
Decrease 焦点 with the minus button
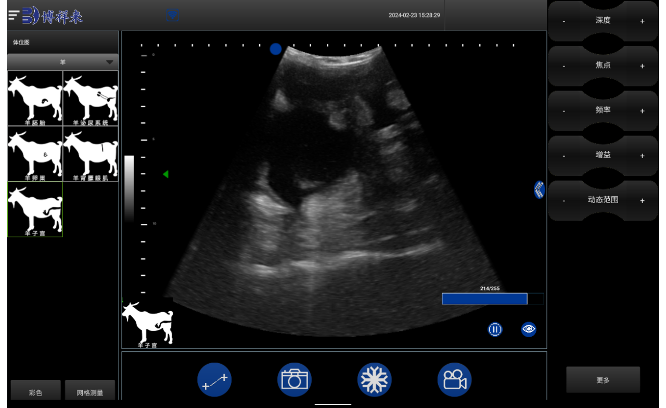click(564, 66)
